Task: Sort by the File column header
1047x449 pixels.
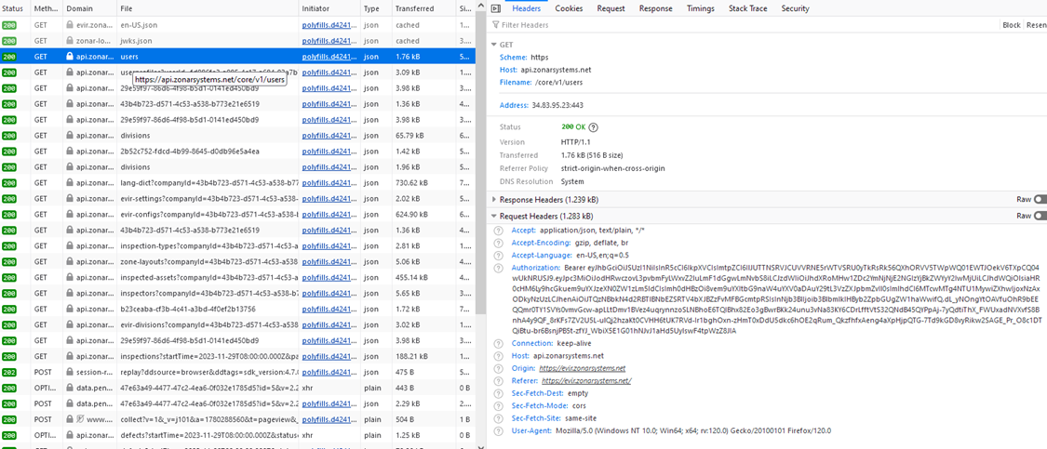Action: (207, 8)
